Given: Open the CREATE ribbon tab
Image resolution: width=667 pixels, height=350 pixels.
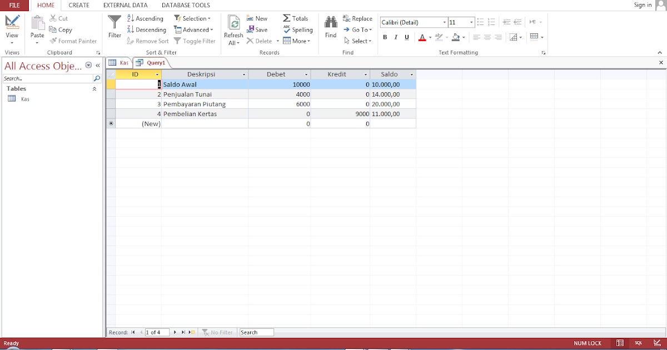Looking at the screenshot, I should click(78, 5).
